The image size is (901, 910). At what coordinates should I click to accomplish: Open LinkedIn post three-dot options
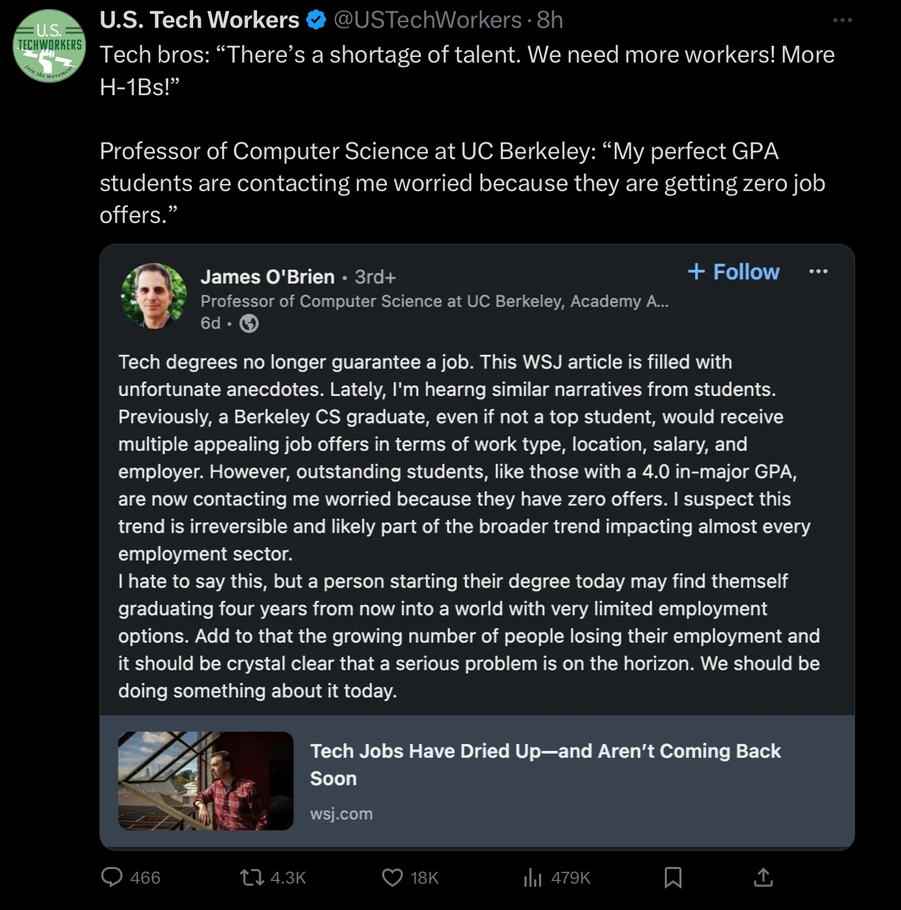click(818, 272)
